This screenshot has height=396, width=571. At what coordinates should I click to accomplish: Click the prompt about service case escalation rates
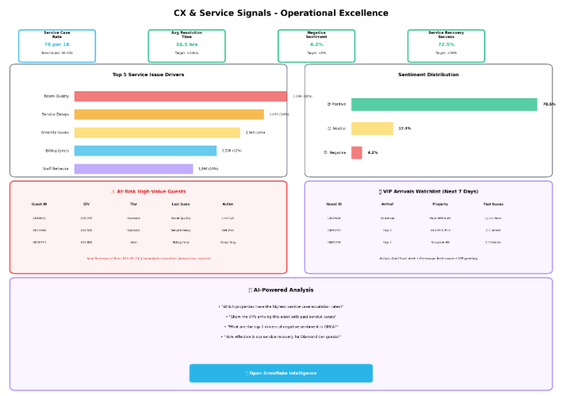(281, 306)
